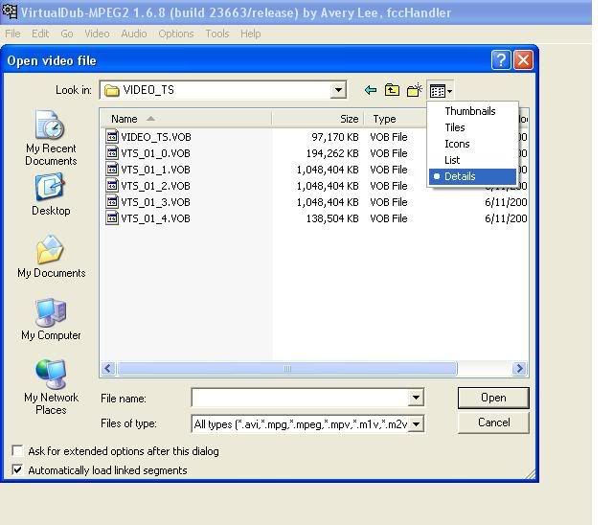Choose Thumbnails view from menu
Image resolution: width=613 pixels, height=525 pixels.
coord(472,111)
